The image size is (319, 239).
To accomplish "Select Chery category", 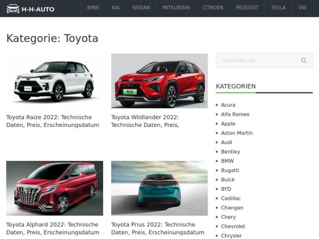I will point(228,217).
